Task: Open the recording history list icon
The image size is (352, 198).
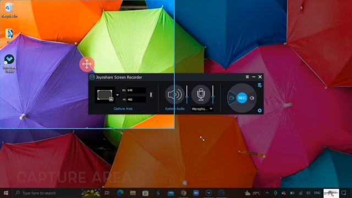Action: click(260, 85)
